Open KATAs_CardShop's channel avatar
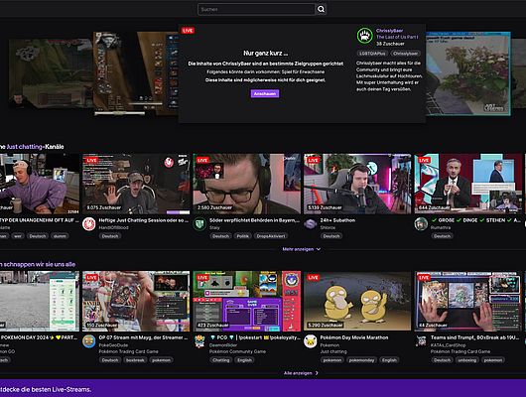 click(421, 341)
